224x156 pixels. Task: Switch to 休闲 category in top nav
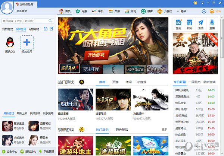(x=130, y=11)
